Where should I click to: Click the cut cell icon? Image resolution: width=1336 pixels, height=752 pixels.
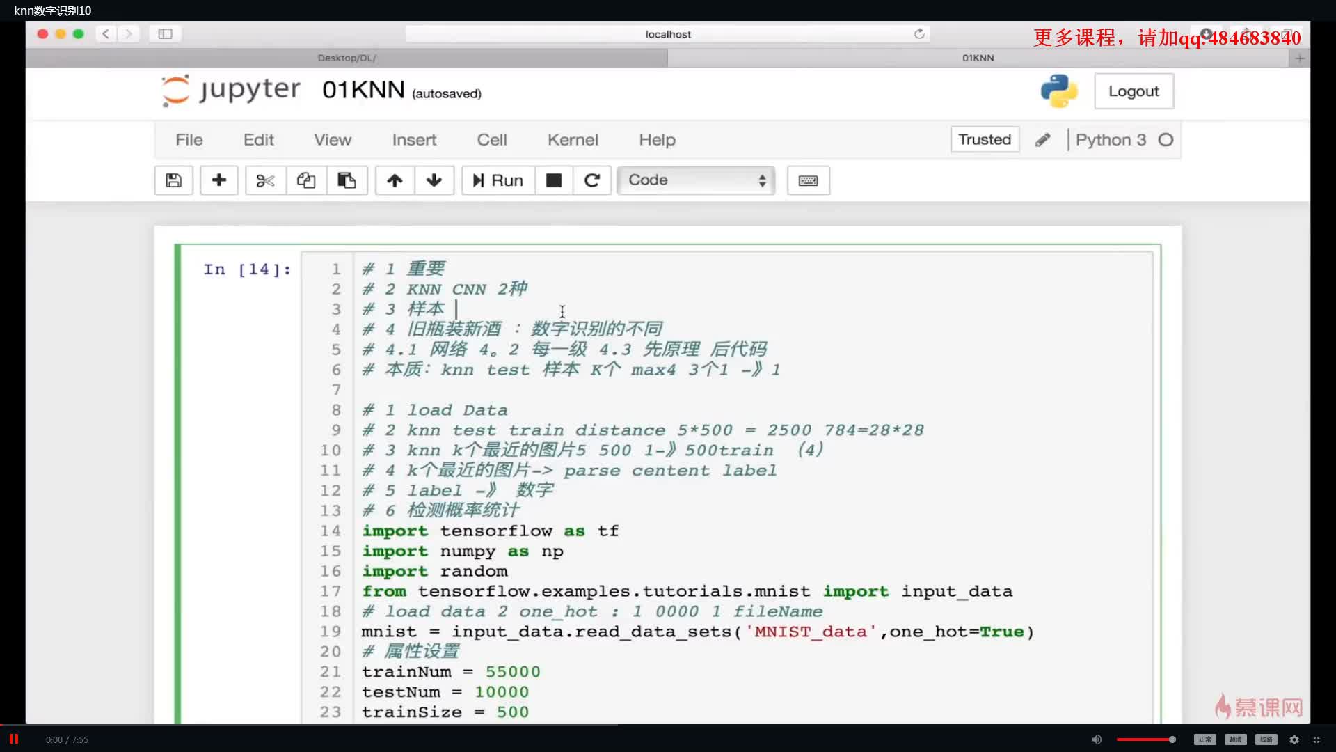[265, 180]
